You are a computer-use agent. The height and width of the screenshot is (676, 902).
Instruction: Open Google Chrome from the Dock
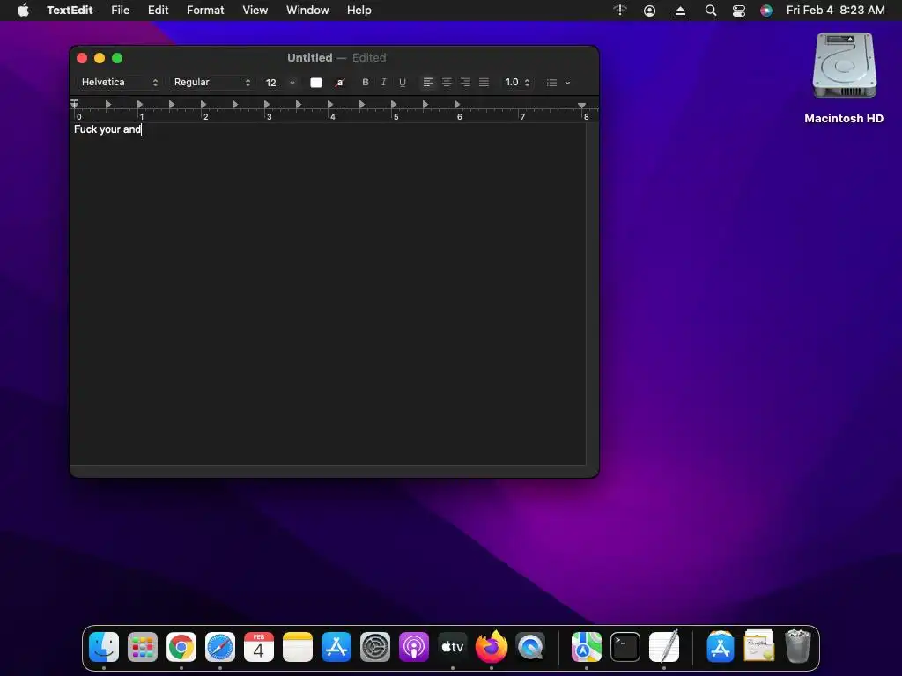click(181, 647)
